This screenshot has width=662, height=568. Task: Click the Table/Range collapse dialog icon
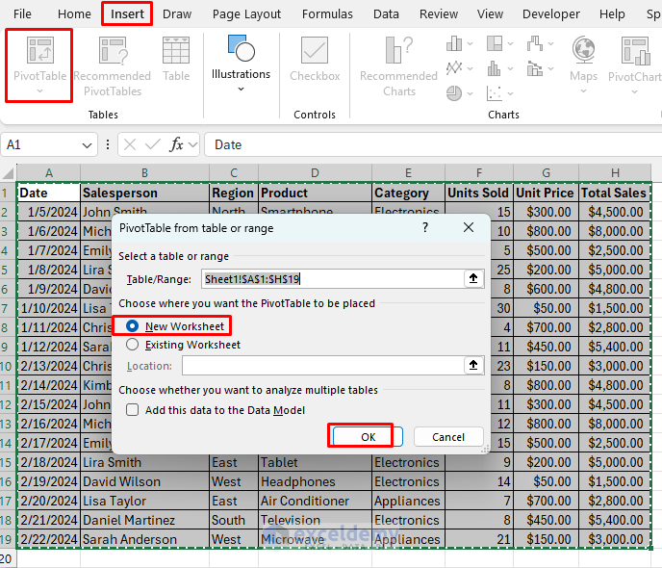(473, 278)
